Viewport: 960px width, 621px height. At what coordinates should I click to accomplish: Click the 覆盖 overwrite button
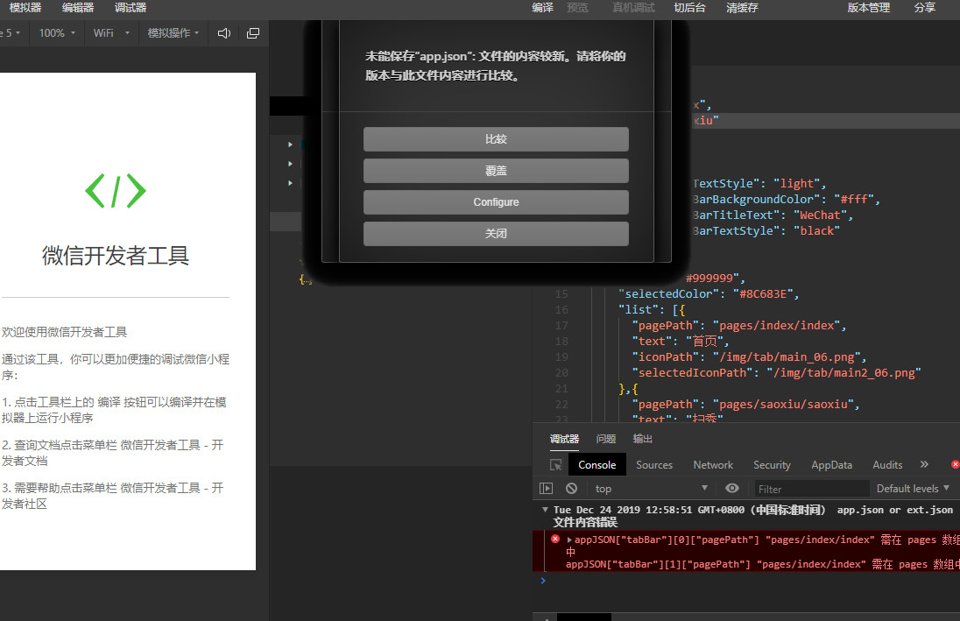click(x=496, y=171)
